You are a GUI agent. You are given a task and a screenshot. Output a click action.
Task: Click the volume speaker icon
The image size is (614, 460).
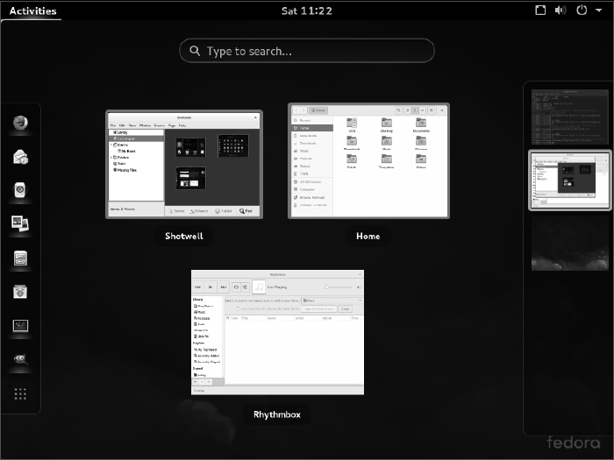[x=560, y=11]
